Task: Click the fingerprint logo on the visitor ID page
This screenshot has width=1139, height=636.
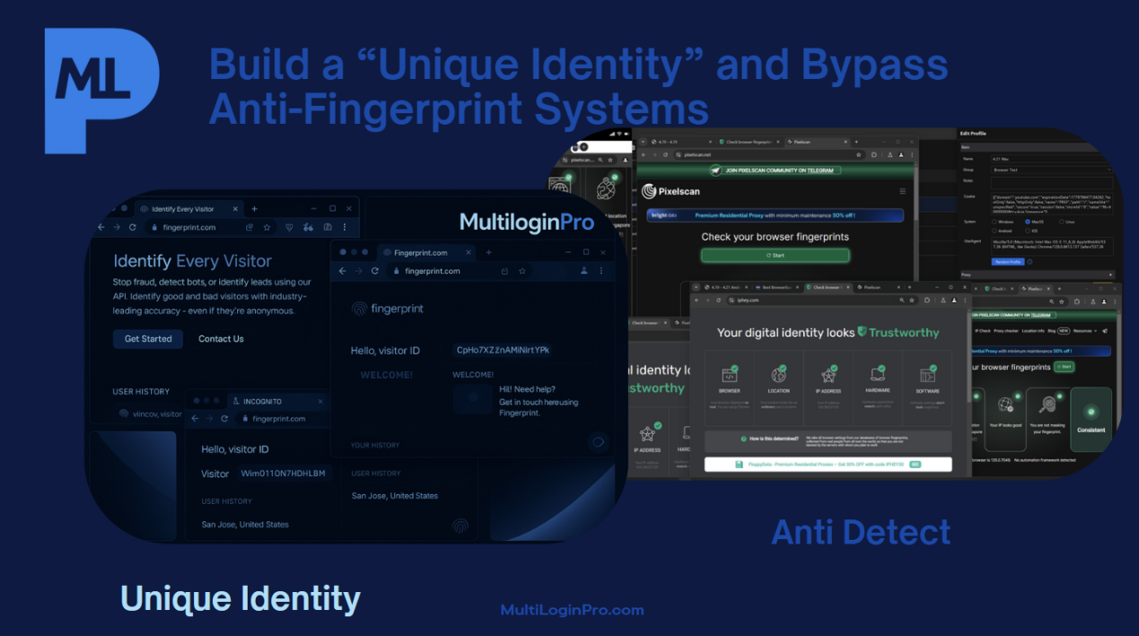Action: click(x=388, y=309)
